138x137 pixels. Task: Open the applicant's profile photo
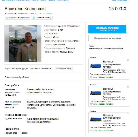(x=23, y=43)
